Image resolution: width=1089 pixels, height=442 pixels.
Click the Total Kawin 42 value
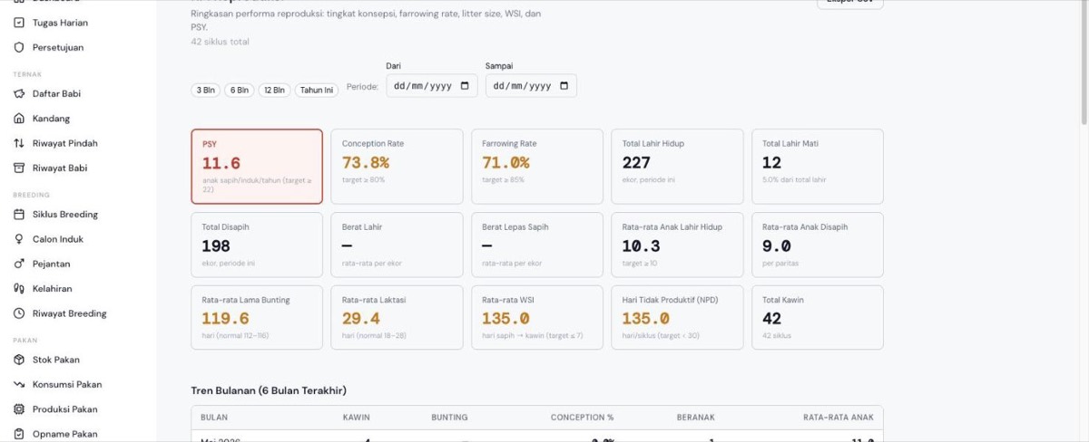[771, 319]
